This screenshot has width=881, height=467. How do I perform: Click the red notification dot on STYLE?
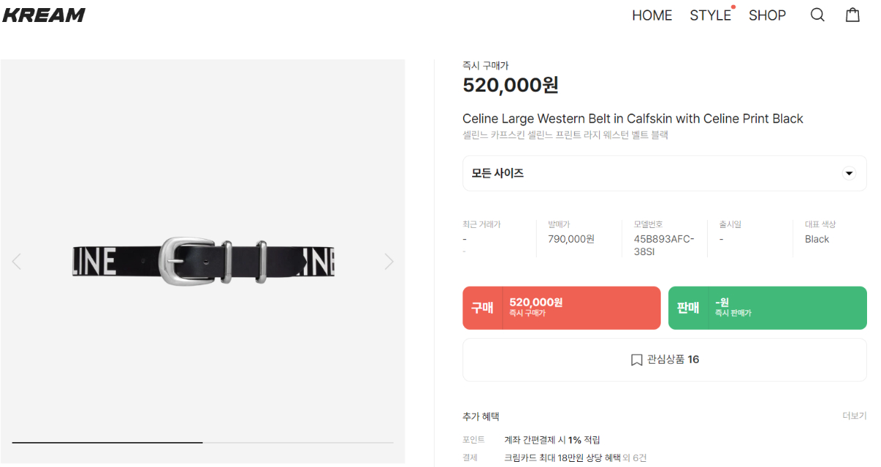[733, 7]
